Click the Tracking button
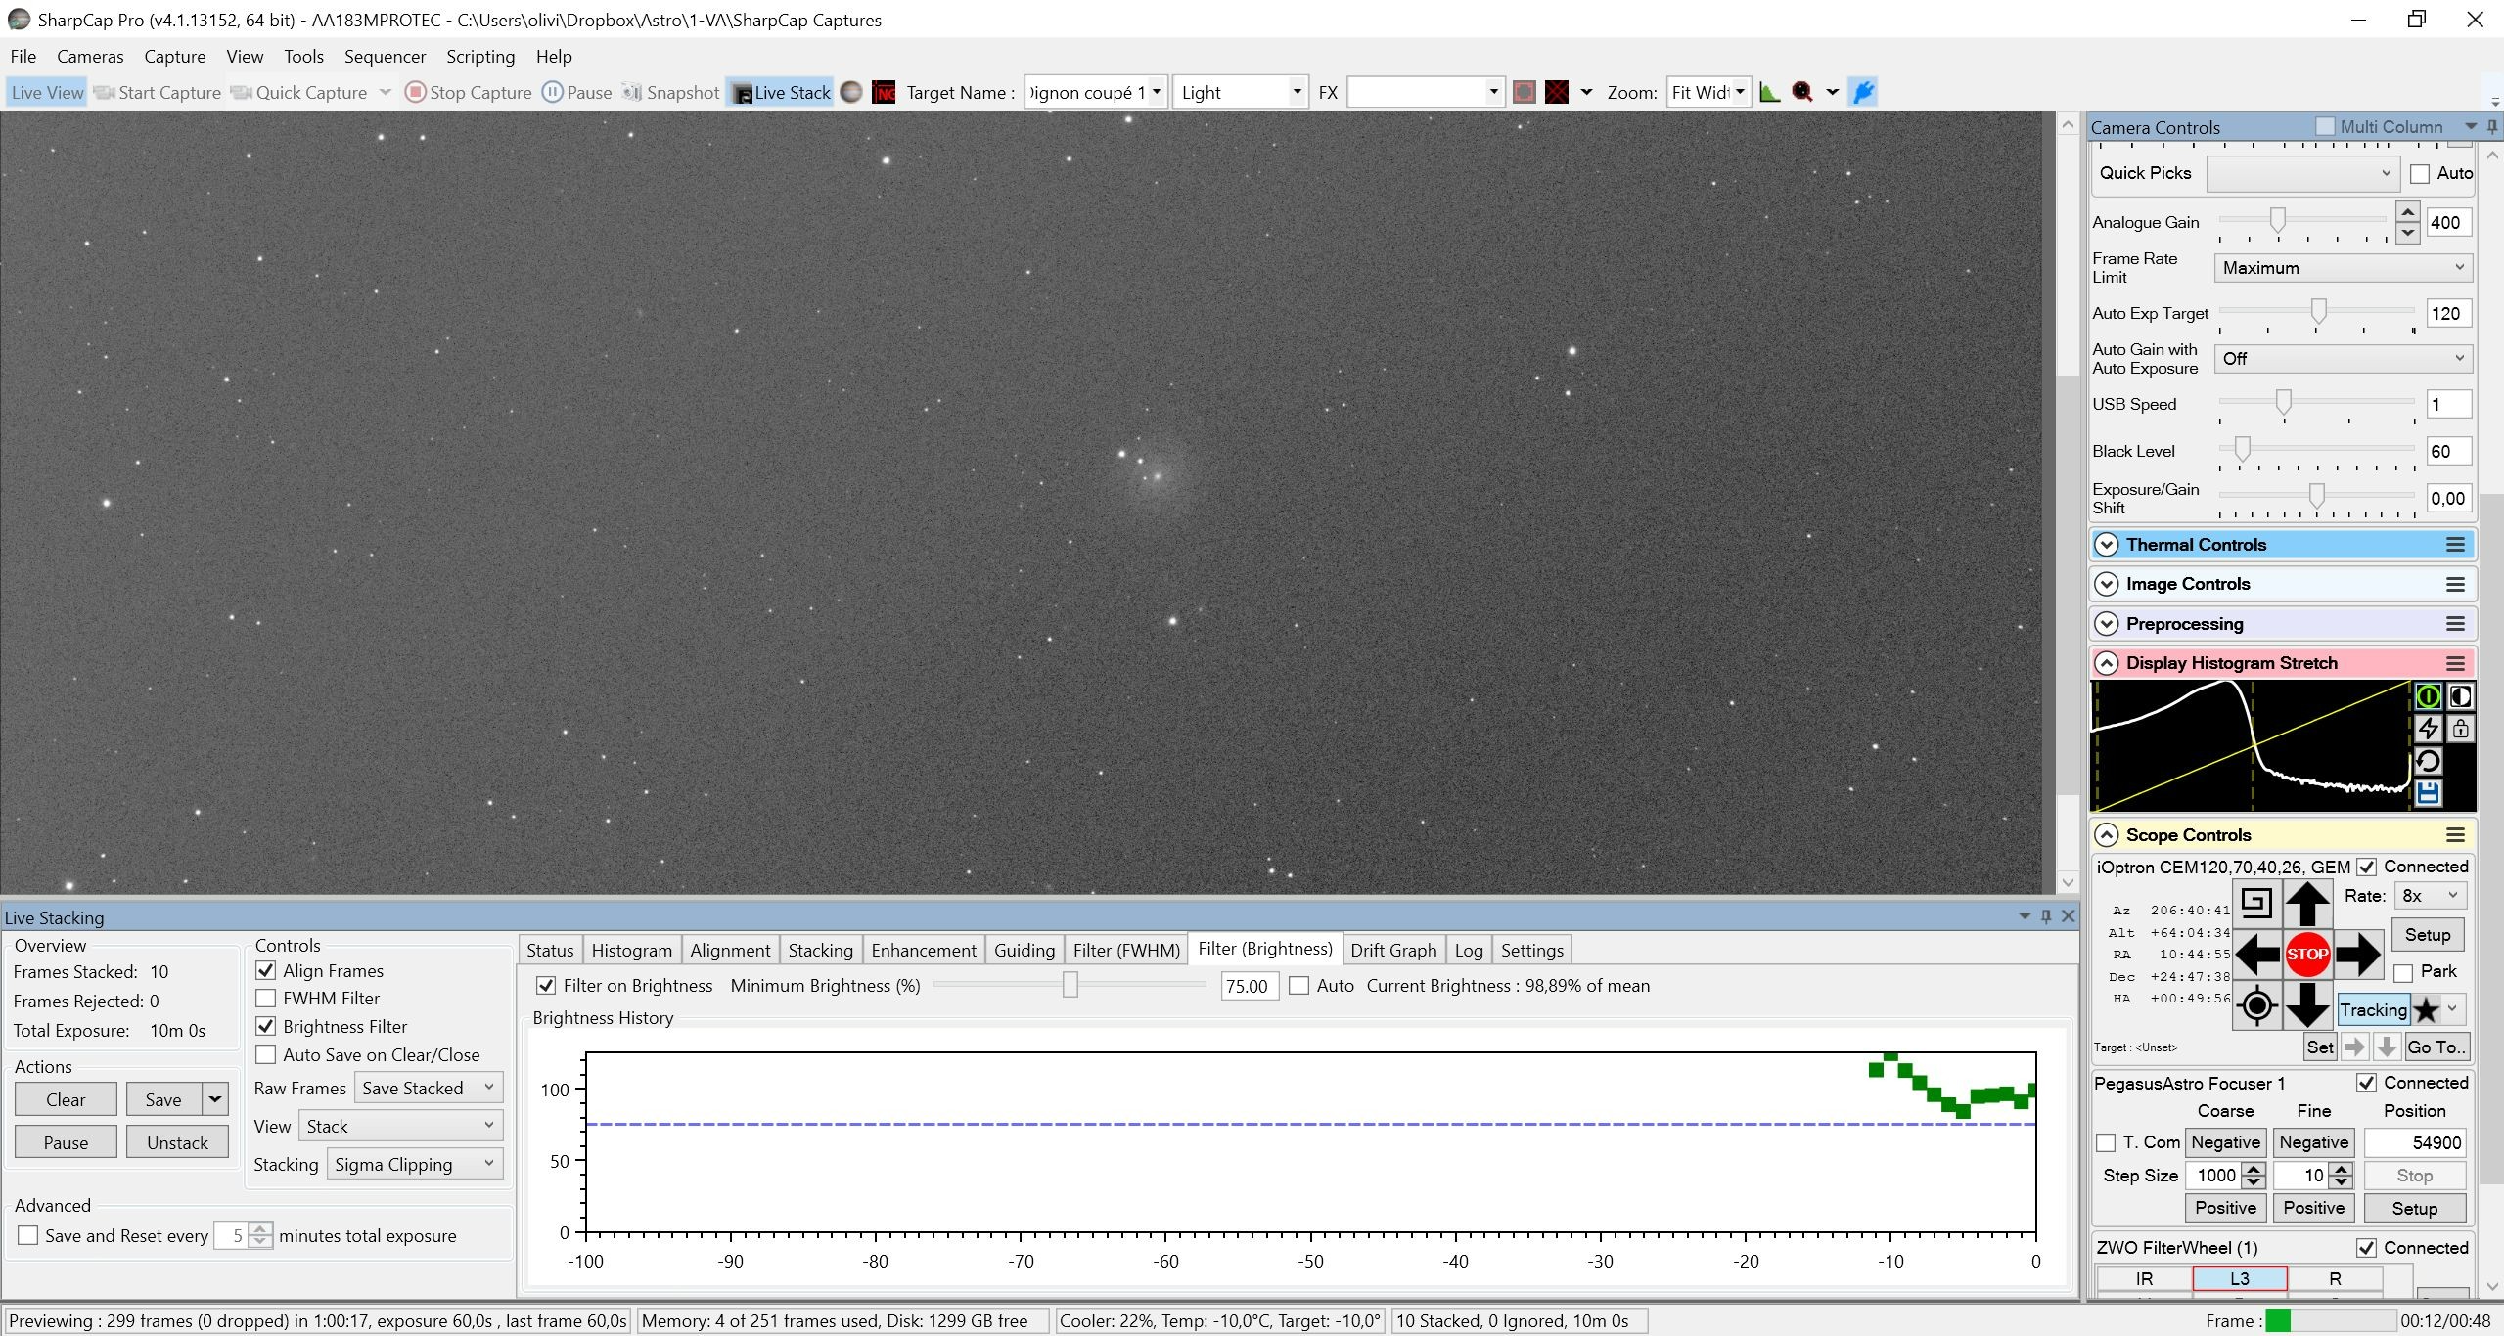Image resolution: width=2504 pixels, height=1336 pixels. (x=2373, y=1010)
